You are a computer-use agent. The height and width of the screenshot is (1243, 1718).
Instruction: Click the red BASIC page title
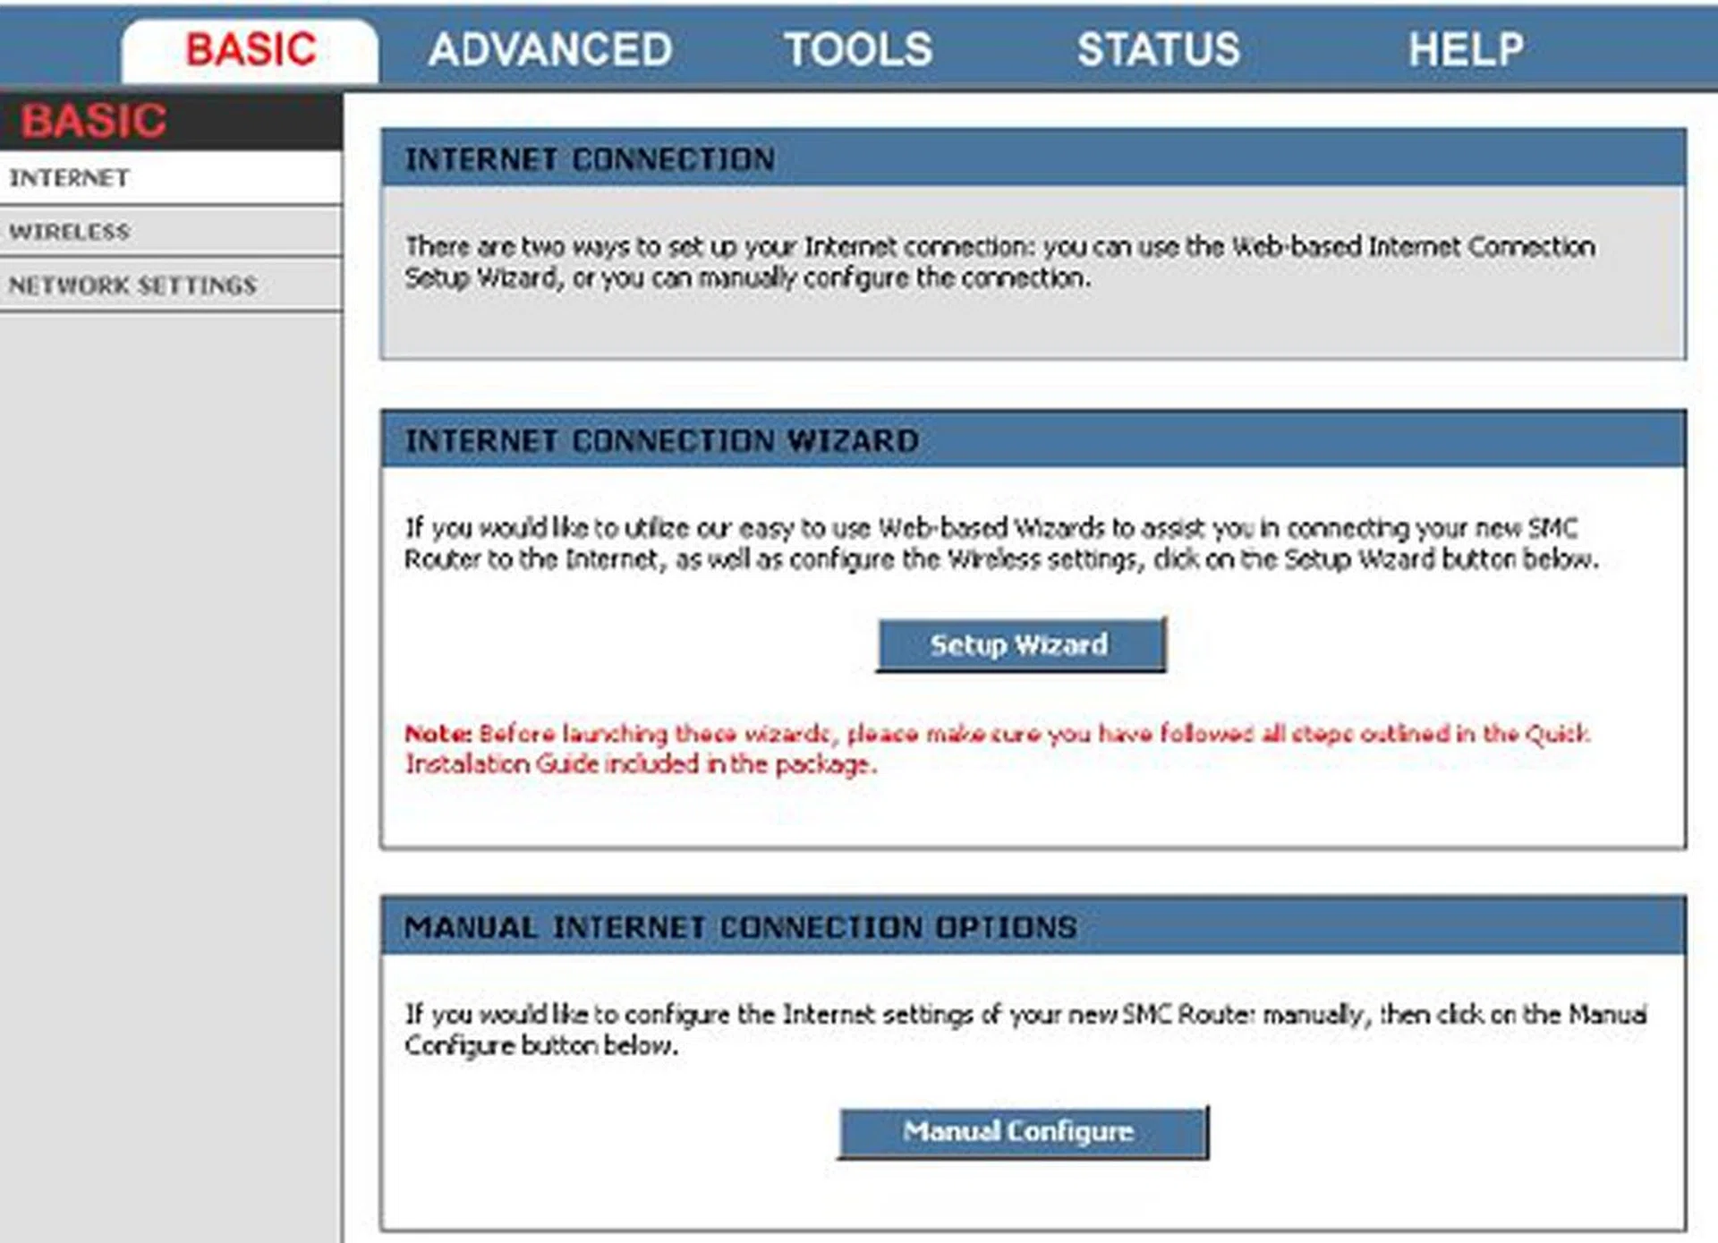(x=92, y=119)
